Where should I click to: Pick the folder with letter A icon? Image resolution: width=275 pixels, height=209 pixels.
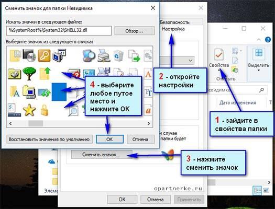[15, 91]
